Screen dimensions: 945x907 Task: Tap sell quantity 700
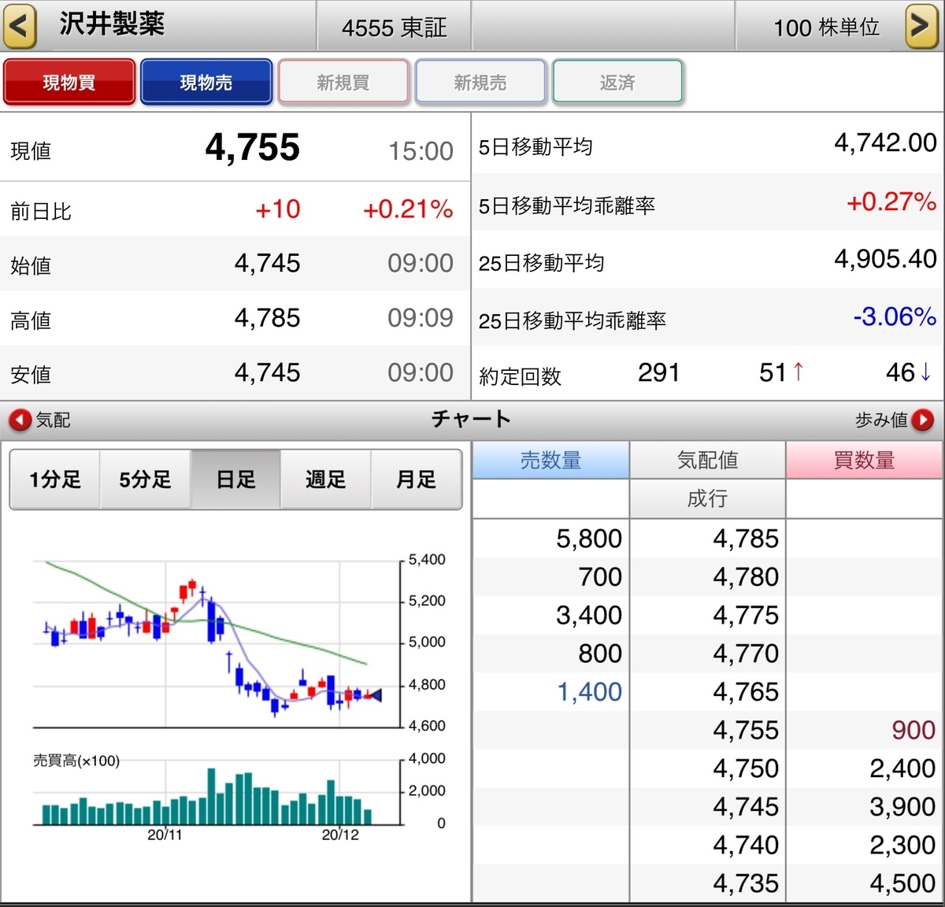point(600,577)
